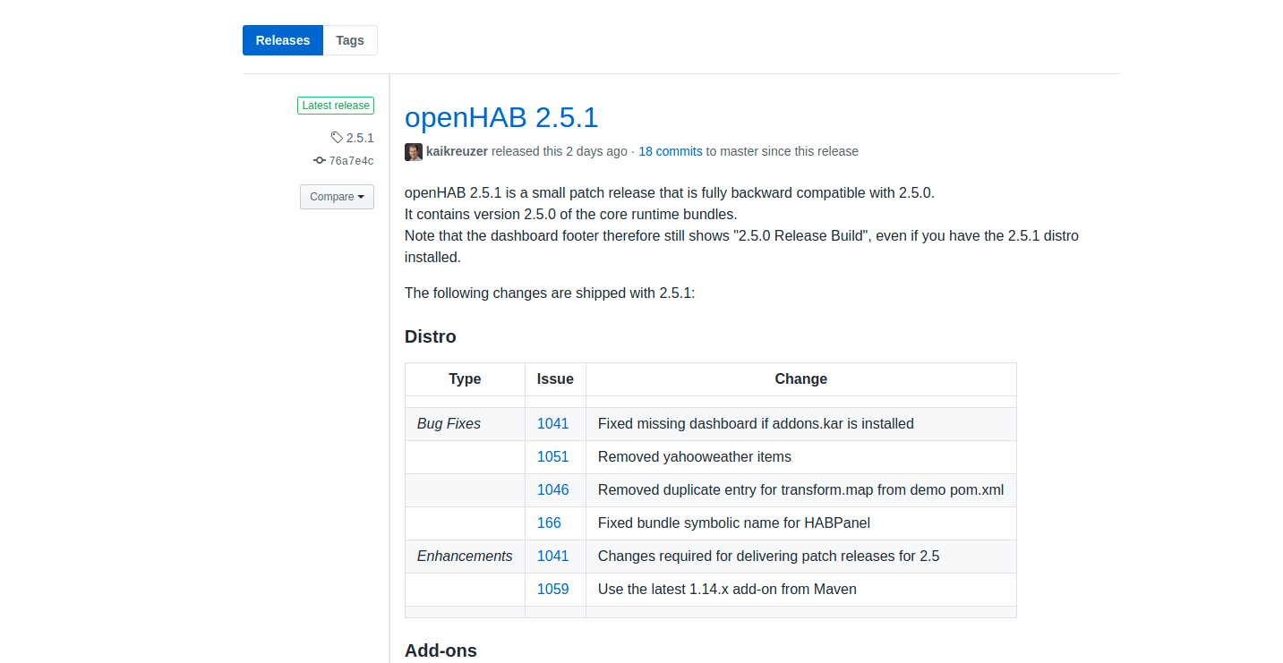Open issue 1041 under Enhancements
The width and height of the screenshot is (1283, 663).
pyautogui.click(x=552, y=556)
